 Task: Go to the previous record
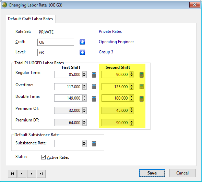click(x=22, y=174)
